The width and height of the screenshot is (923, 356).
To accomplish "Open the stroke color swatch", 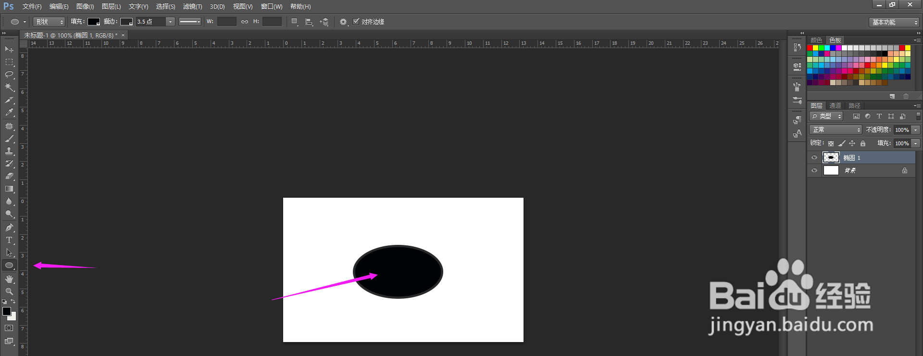I will point(126,22).
